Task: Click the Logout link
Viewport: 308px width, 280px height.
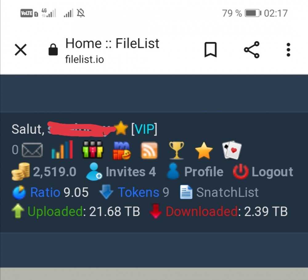Action: point(272,172)
